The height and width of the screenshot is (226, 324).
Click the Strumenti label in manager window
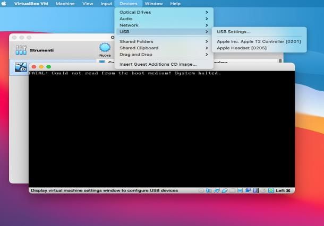point(41,50)
